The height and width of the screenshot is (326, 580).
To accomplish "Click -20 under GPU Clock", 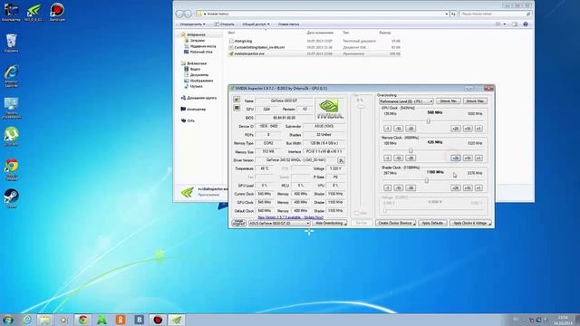I will (411, 129).
